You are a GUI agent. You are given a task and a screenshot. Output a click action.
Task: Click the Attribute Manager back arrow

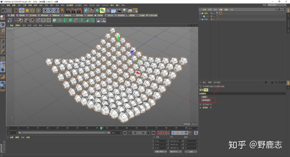(266, 82)
